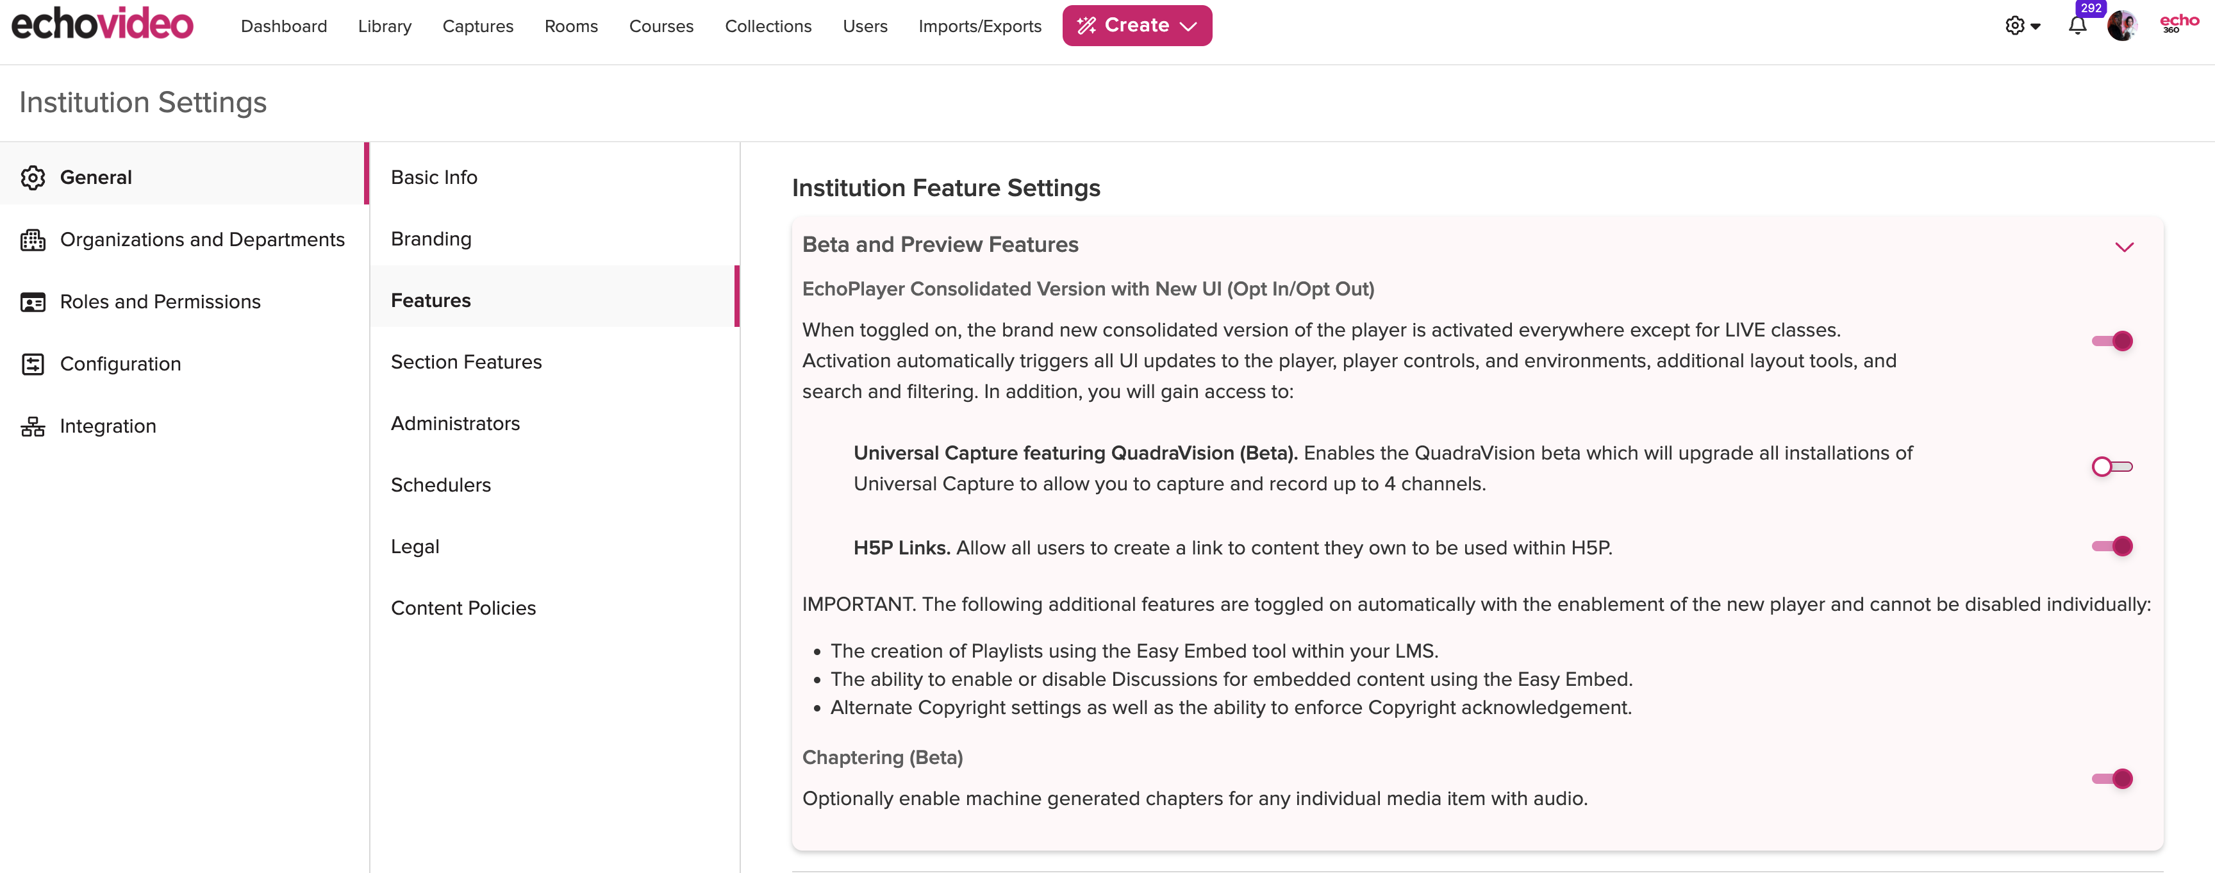Click the Institution Settings page title

(x=143, y=103)
